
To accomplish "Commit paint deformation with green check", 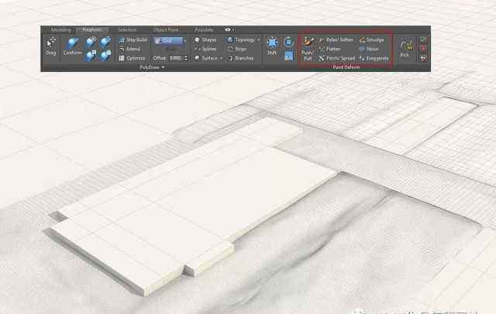I will click(x=423, y=39).
